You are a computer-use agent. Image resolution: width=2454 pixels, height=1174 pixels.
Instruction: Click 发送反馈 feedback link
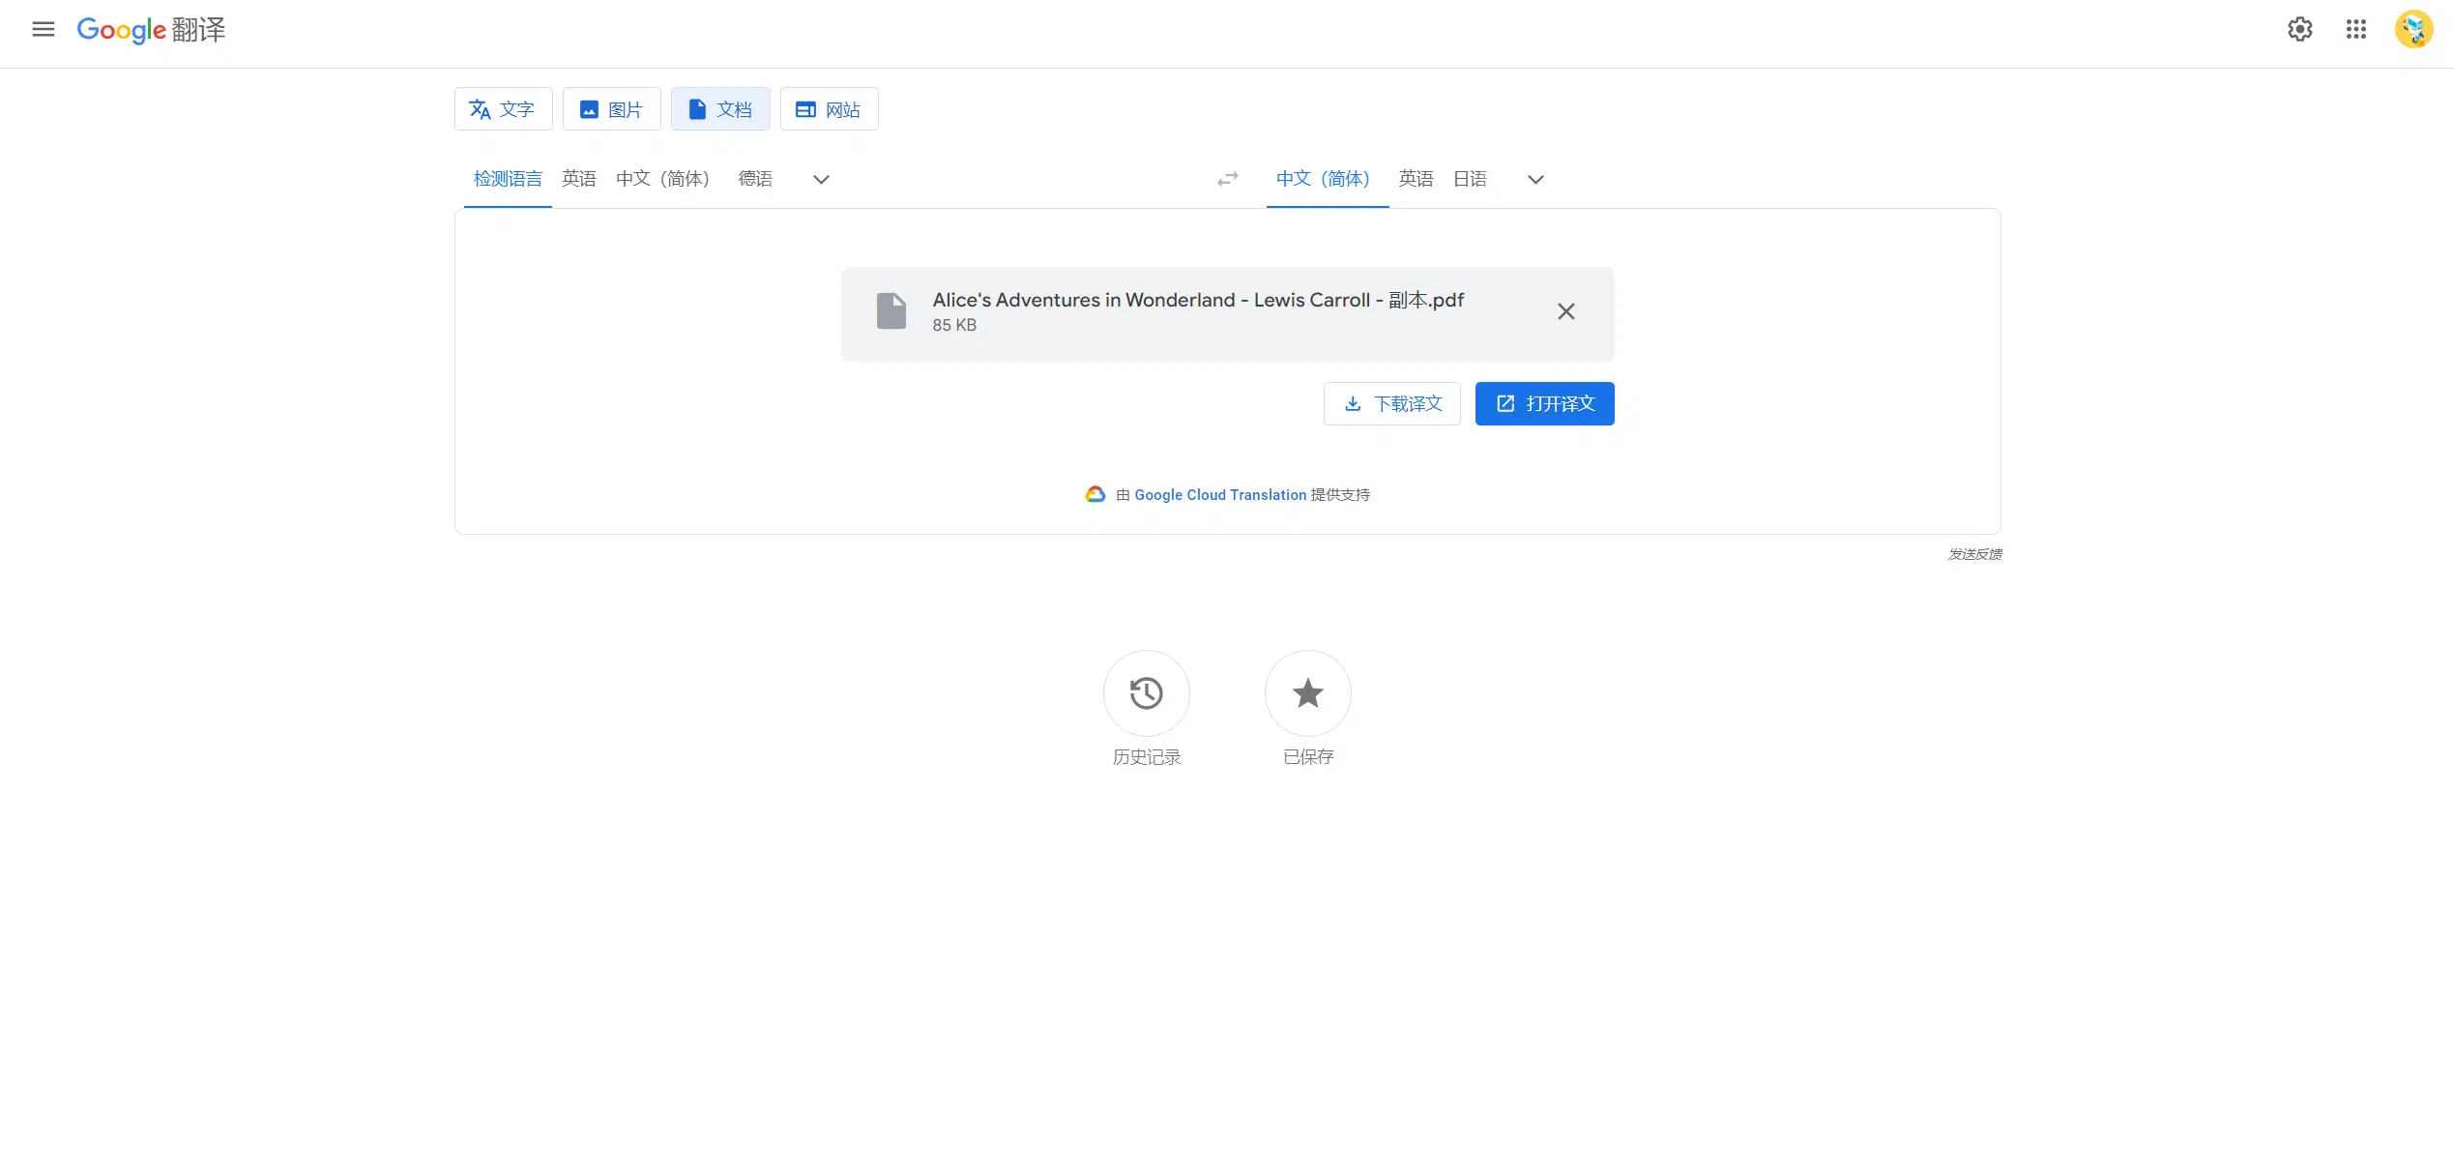pos(1973,554)
